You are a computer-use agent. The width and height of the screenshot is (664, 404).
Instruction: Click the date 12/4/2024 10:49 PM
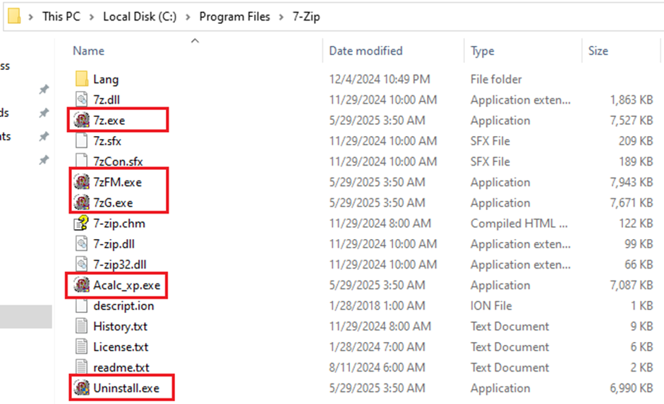(380, 79)
